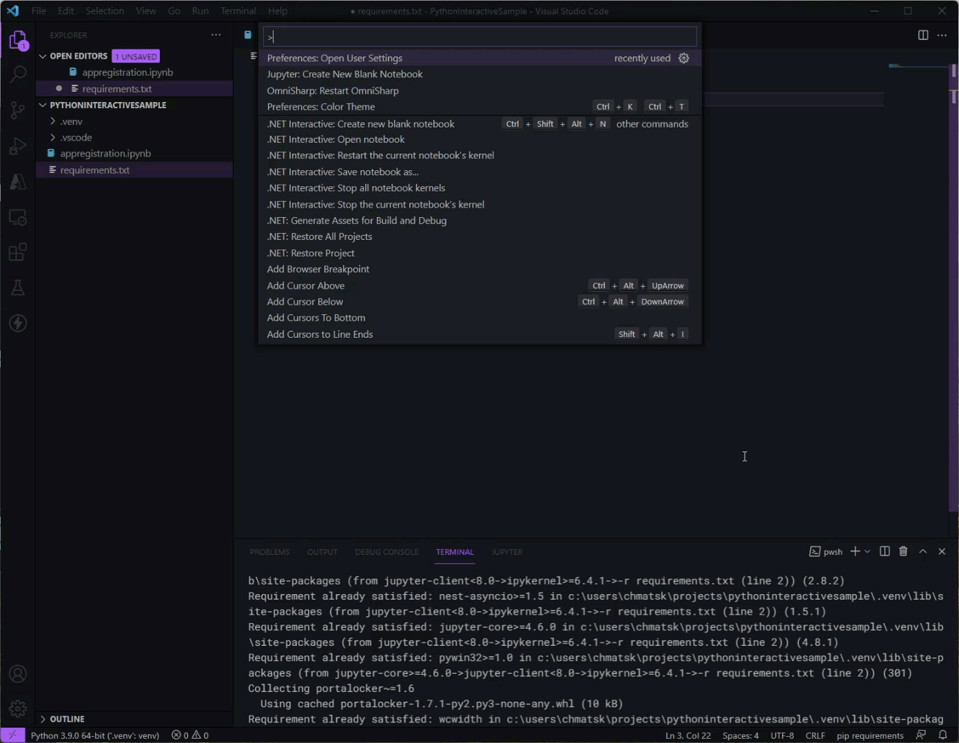Switch to the PROBLEMS tab
Screen dimensions: 959x743
(269, 552)
